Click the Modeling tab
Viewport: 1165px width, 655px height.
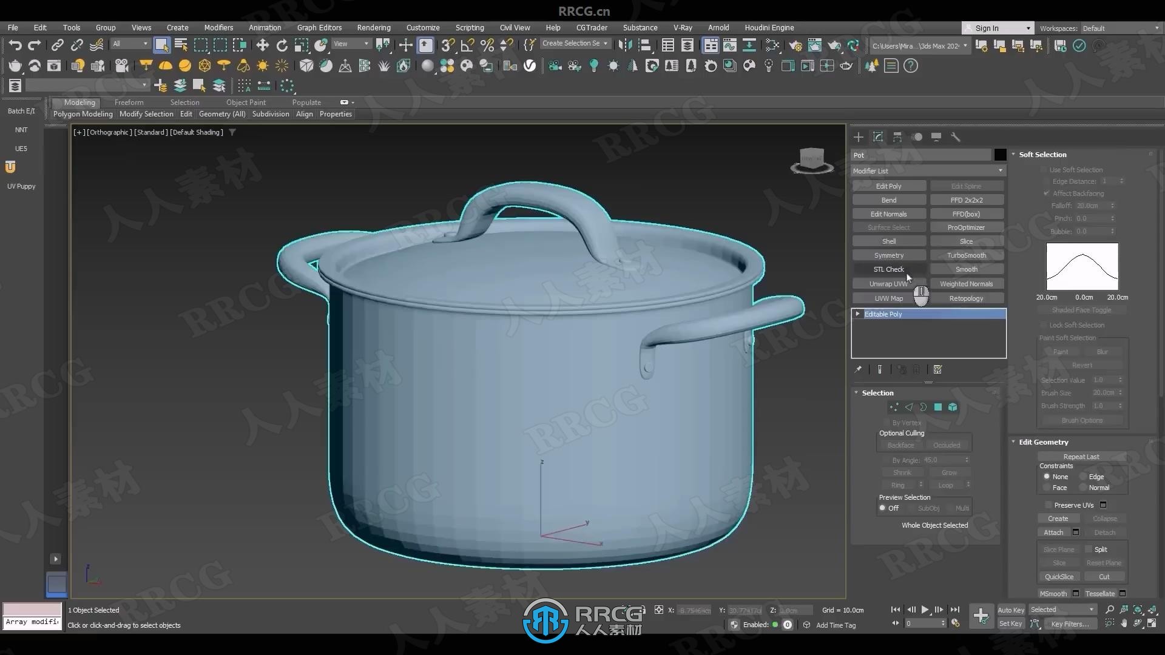(x=80, y=101)
